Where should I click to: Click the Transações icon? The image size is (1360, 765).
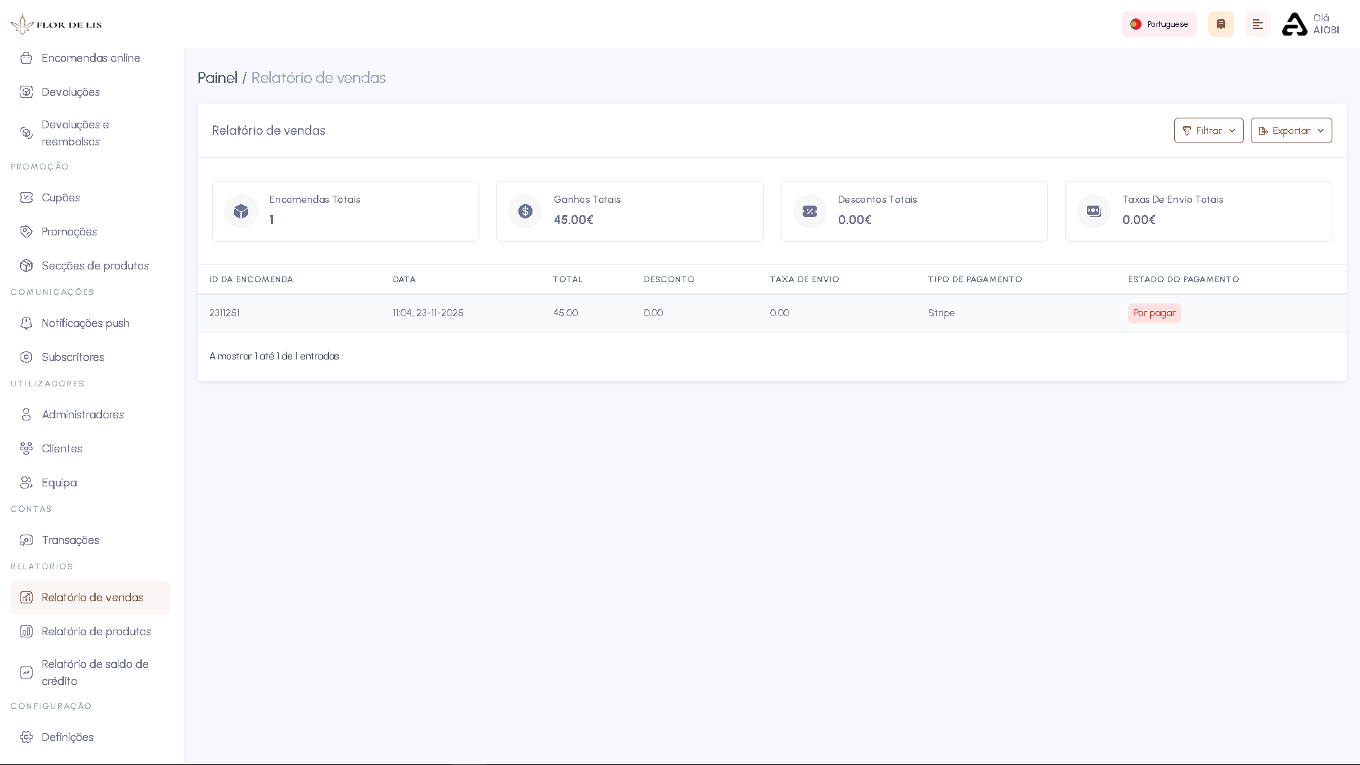[x=26, y=540]
